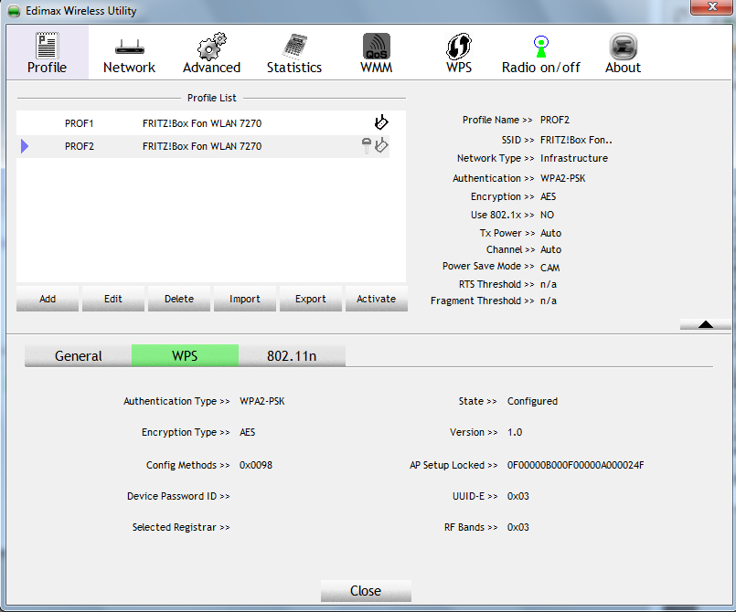Click the RTS Threshold value n/a
Image resolution: width=736 pixels, height=612 pixels.
pyautogui.click(x=549, y=284)
